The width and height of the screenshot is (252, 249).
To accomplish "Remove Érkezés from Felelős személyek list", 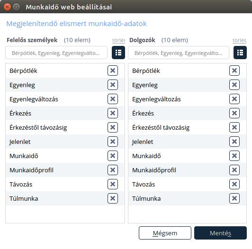I will point(113,113).
